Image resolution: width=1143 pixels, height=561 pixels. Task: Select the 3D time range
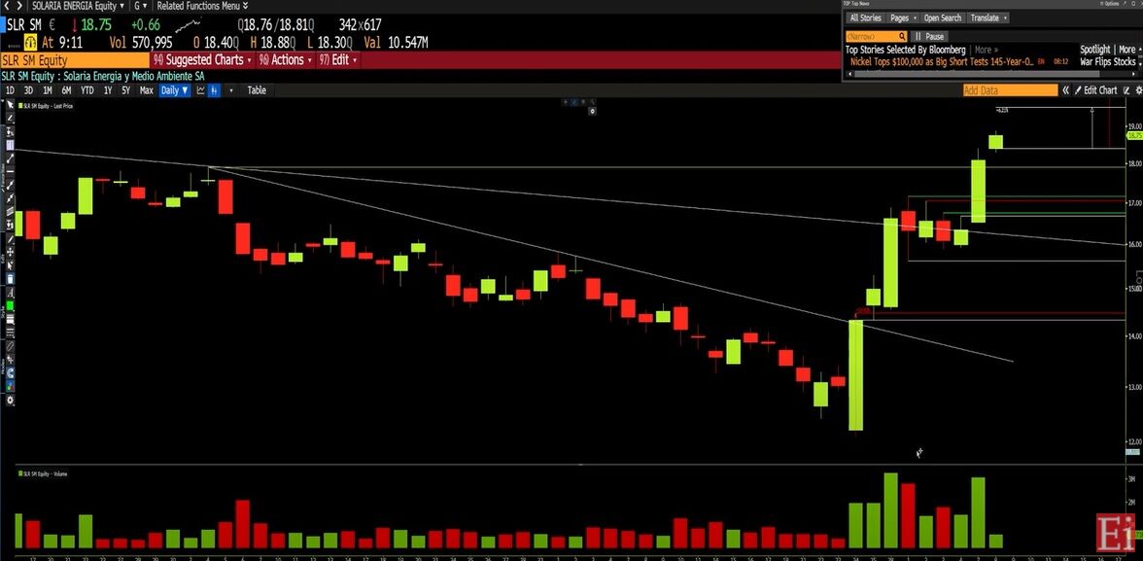28,90
